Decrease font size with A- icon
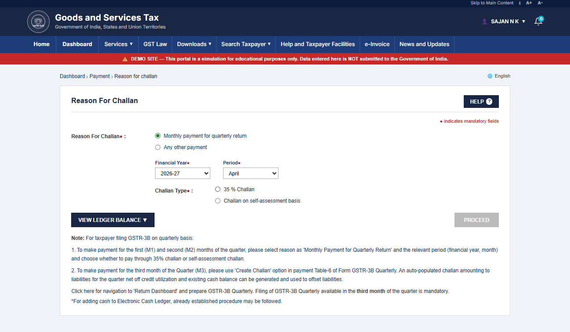 coord(540,3)
